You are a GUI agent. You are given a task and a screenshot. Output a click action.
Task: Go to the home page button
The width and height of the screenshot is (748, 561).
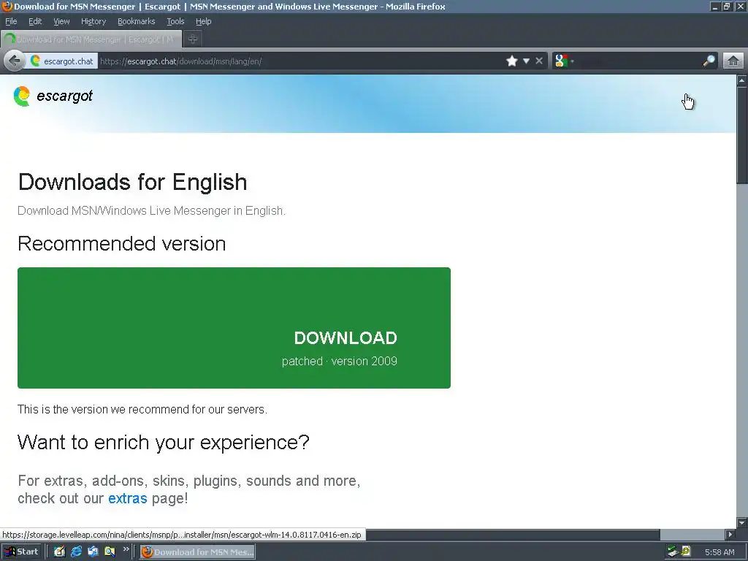click(x=733, y=61)
